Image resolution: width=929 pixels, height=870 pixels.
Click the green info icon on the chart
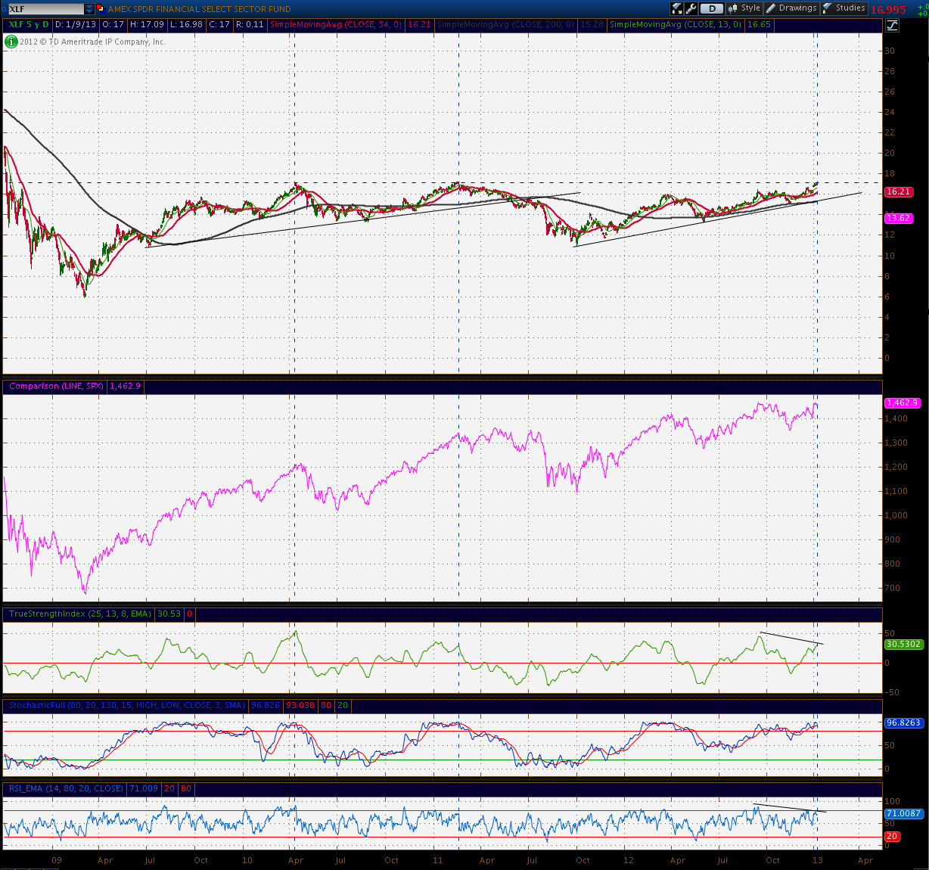[x=11, y=42]
